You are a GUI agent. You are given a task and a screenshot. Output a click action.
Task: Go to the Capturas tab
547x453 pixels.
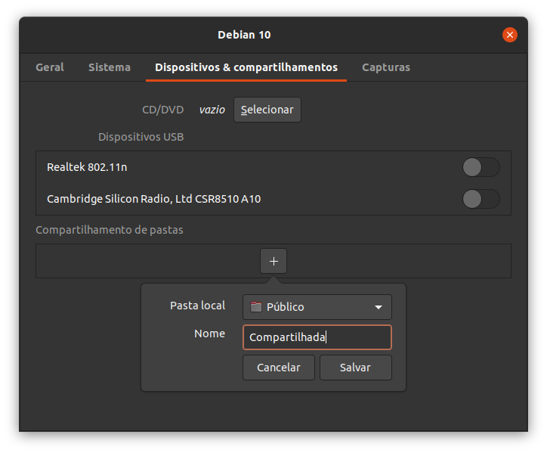pyautogui.click(x=386, y=67)
